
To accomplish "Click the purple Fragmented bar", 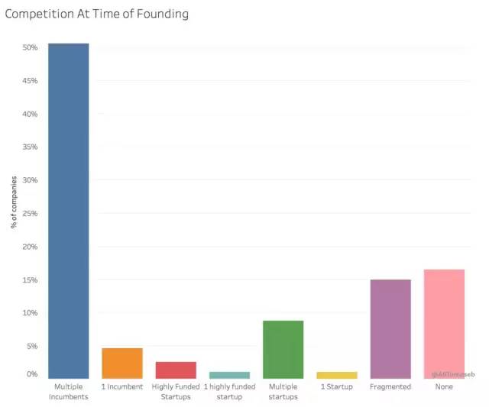I will 390,329.
